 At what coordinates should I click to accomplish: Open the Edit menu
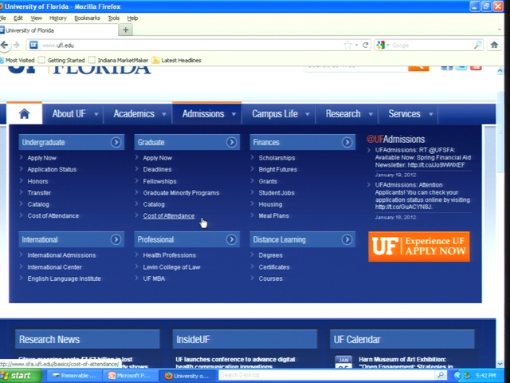[x=18, y=18]
